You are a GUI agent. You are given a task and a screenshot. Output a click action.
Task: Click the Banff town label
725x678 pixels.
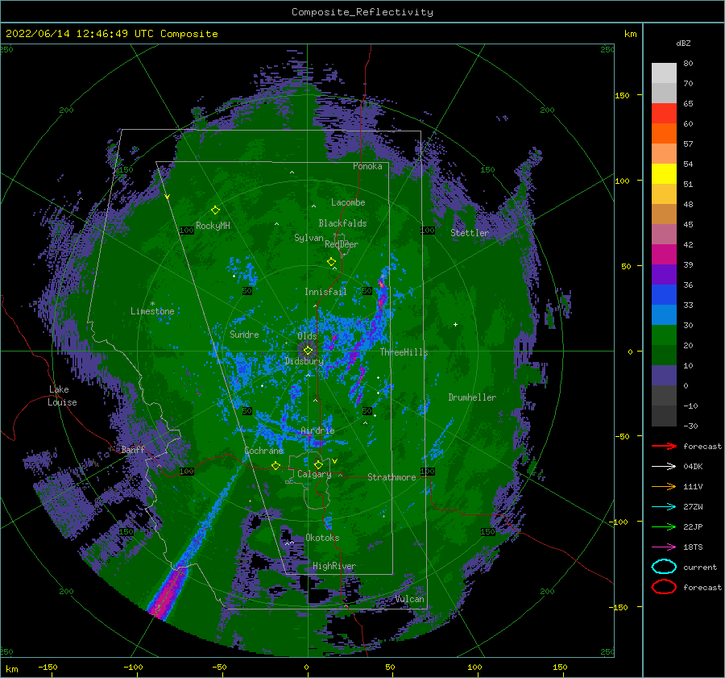click(133, 449)
